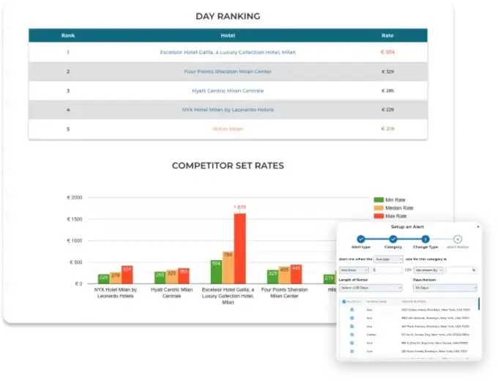The image size is (498, 381).
Task: Go back to the Category step circle
Action: point(393,239)
